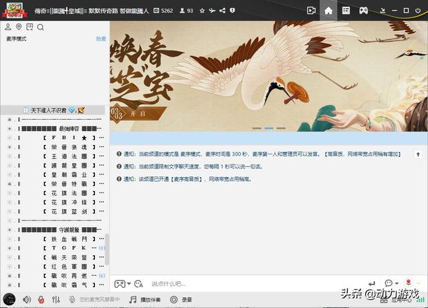Click the network signal bars icon

coord(421,300)
